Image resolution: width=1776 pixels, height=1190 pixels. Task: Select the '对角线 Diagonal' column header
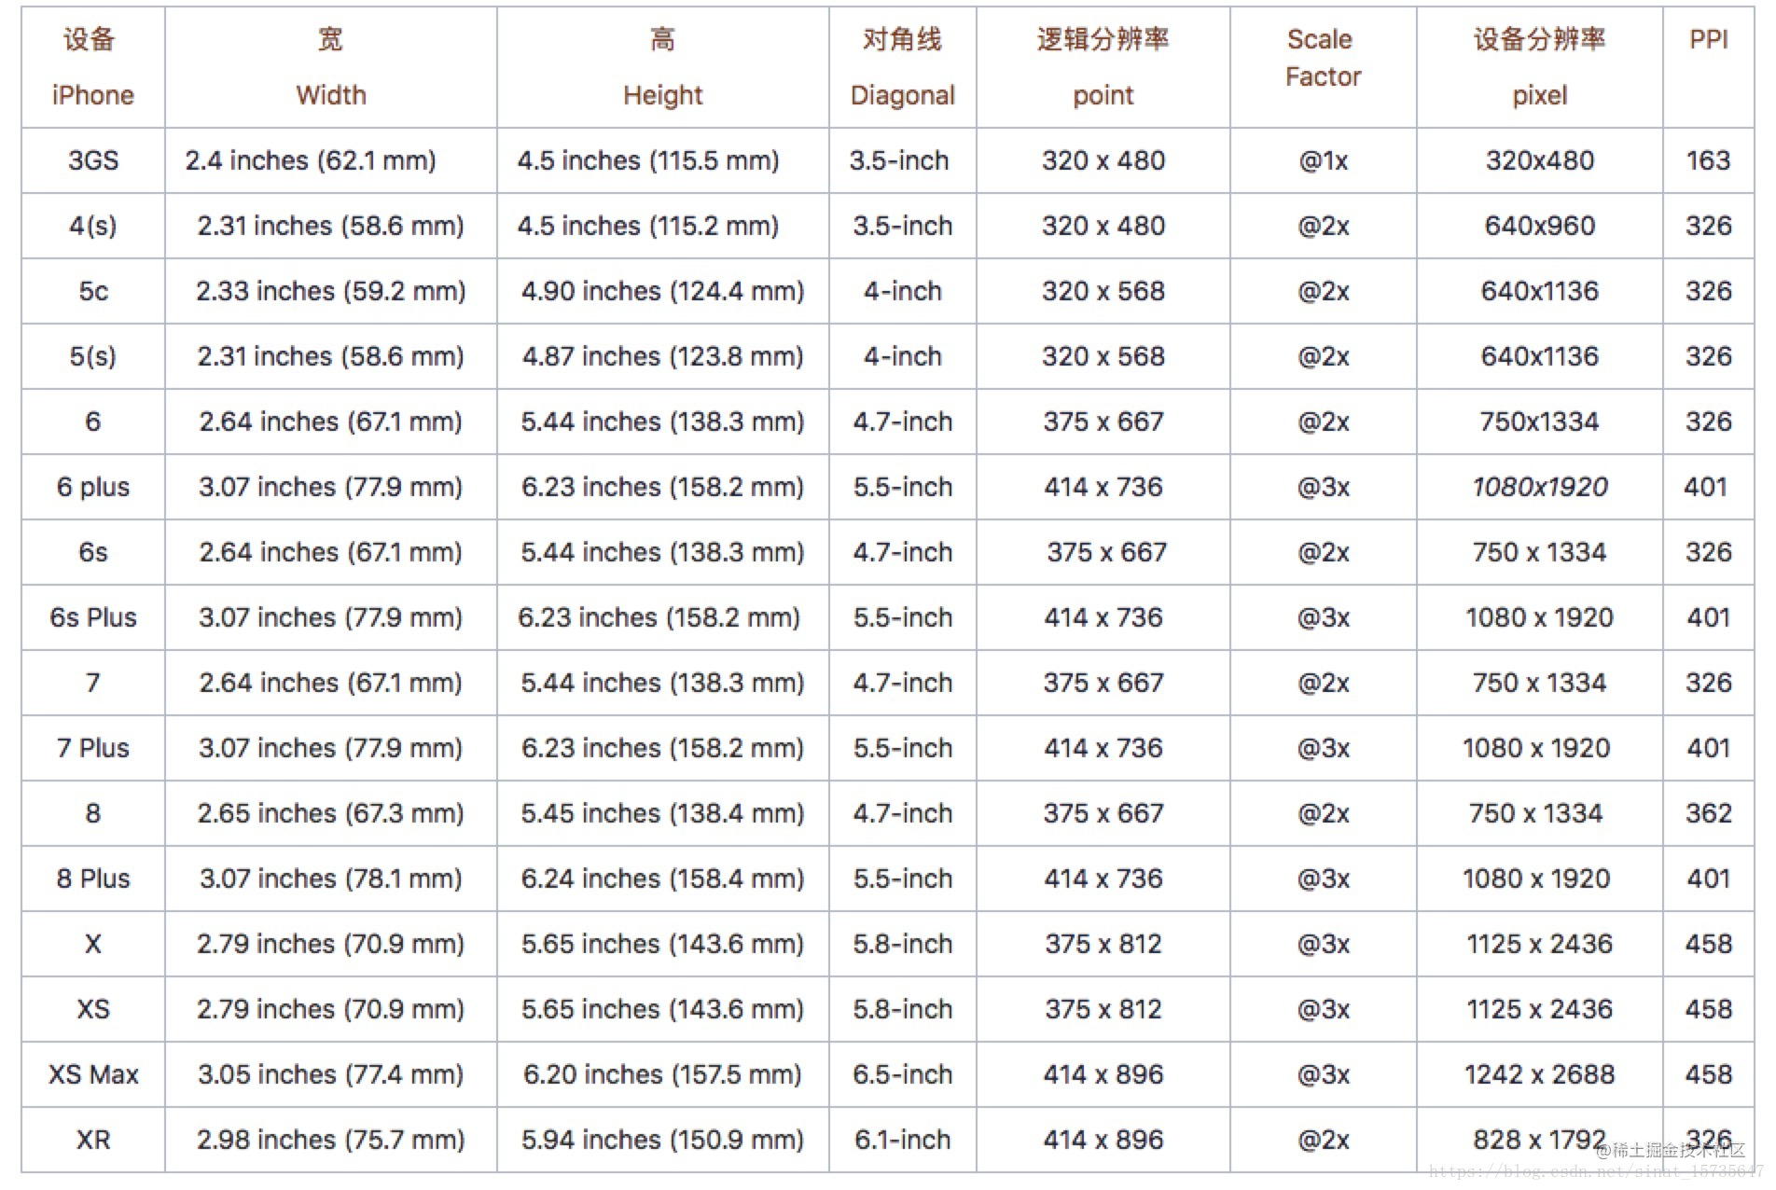902,67
